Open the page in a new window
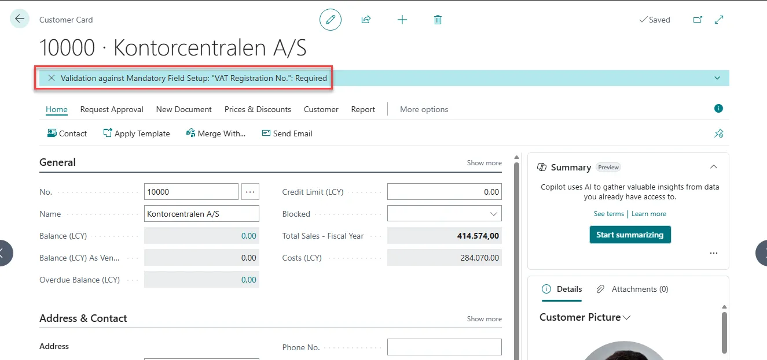 [698, 20]
